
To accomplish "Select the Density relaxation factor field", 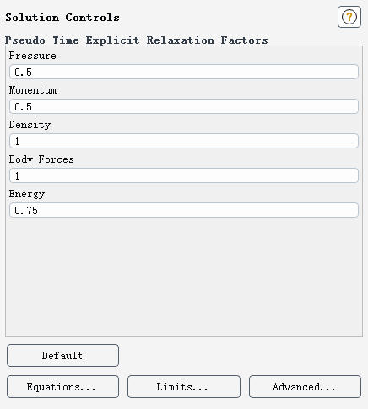I will (184, 141).
